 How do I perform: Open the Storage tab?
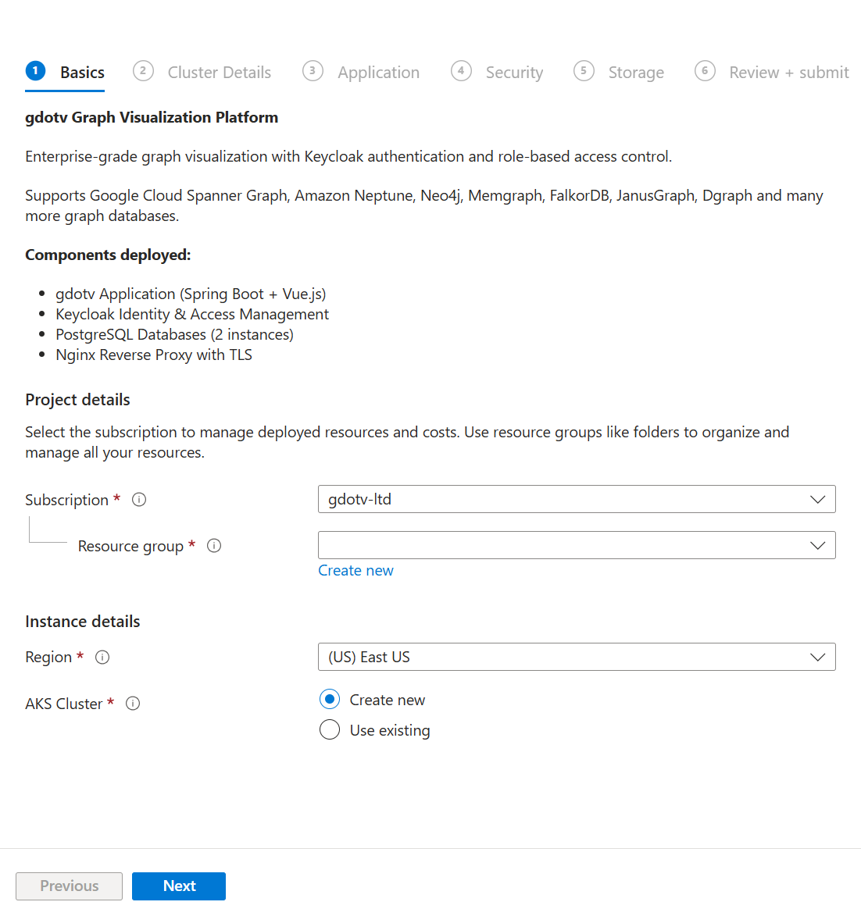[636, 72]
